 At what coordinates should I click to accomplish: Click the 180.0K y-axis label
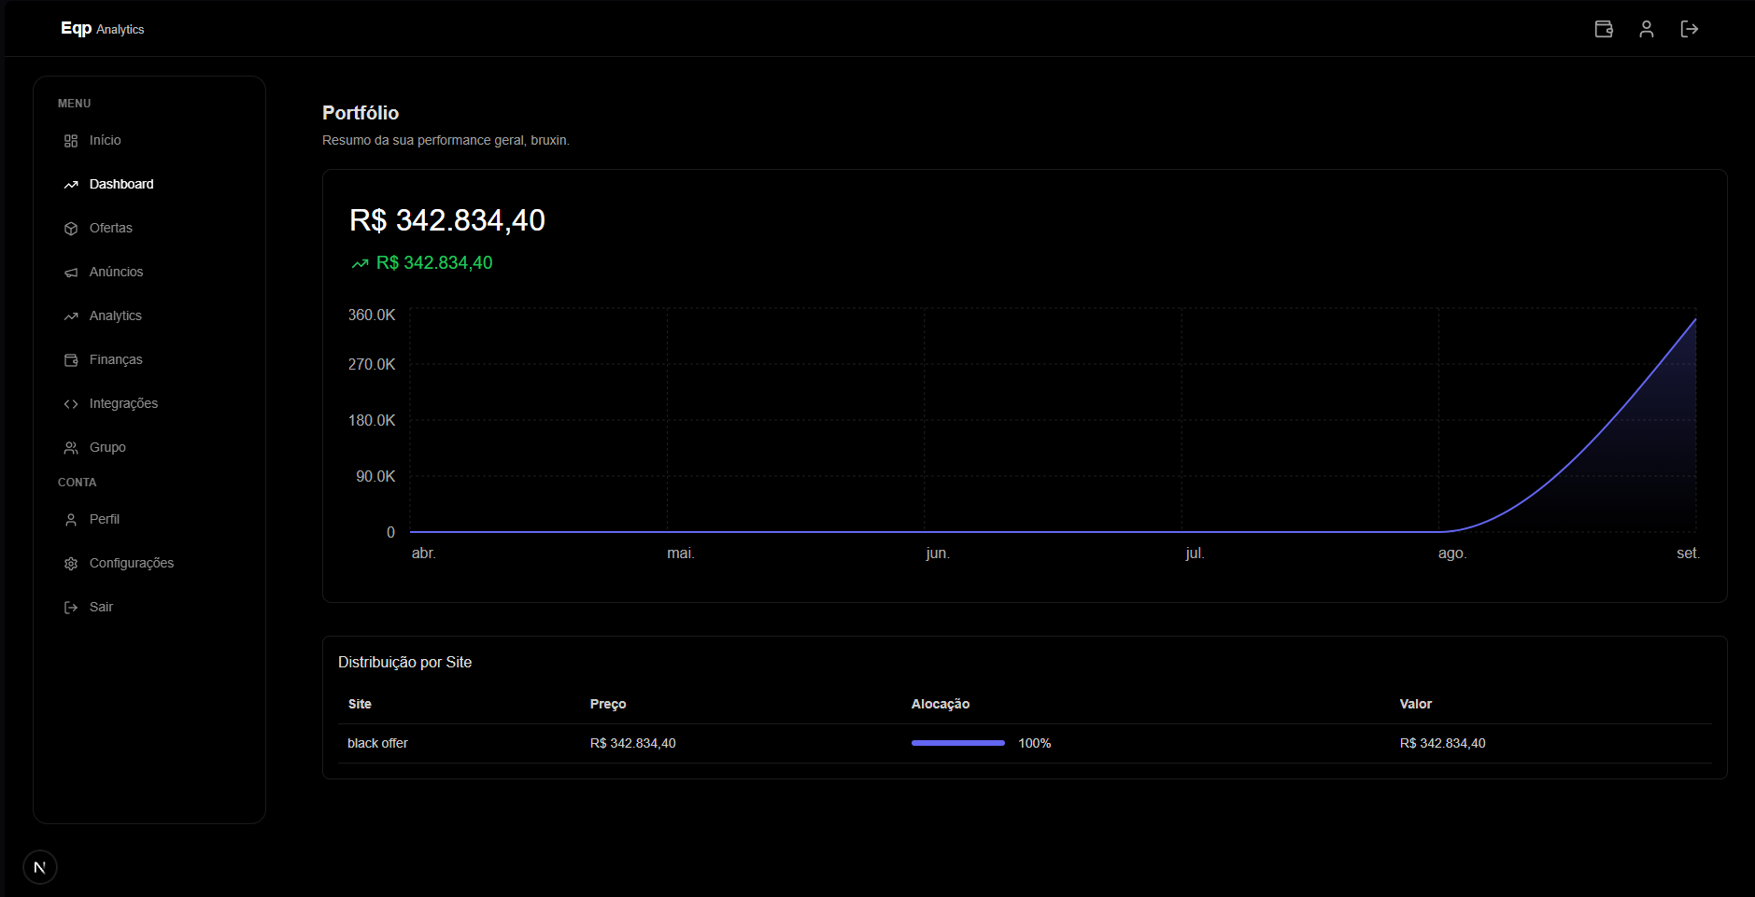[372, 421]
